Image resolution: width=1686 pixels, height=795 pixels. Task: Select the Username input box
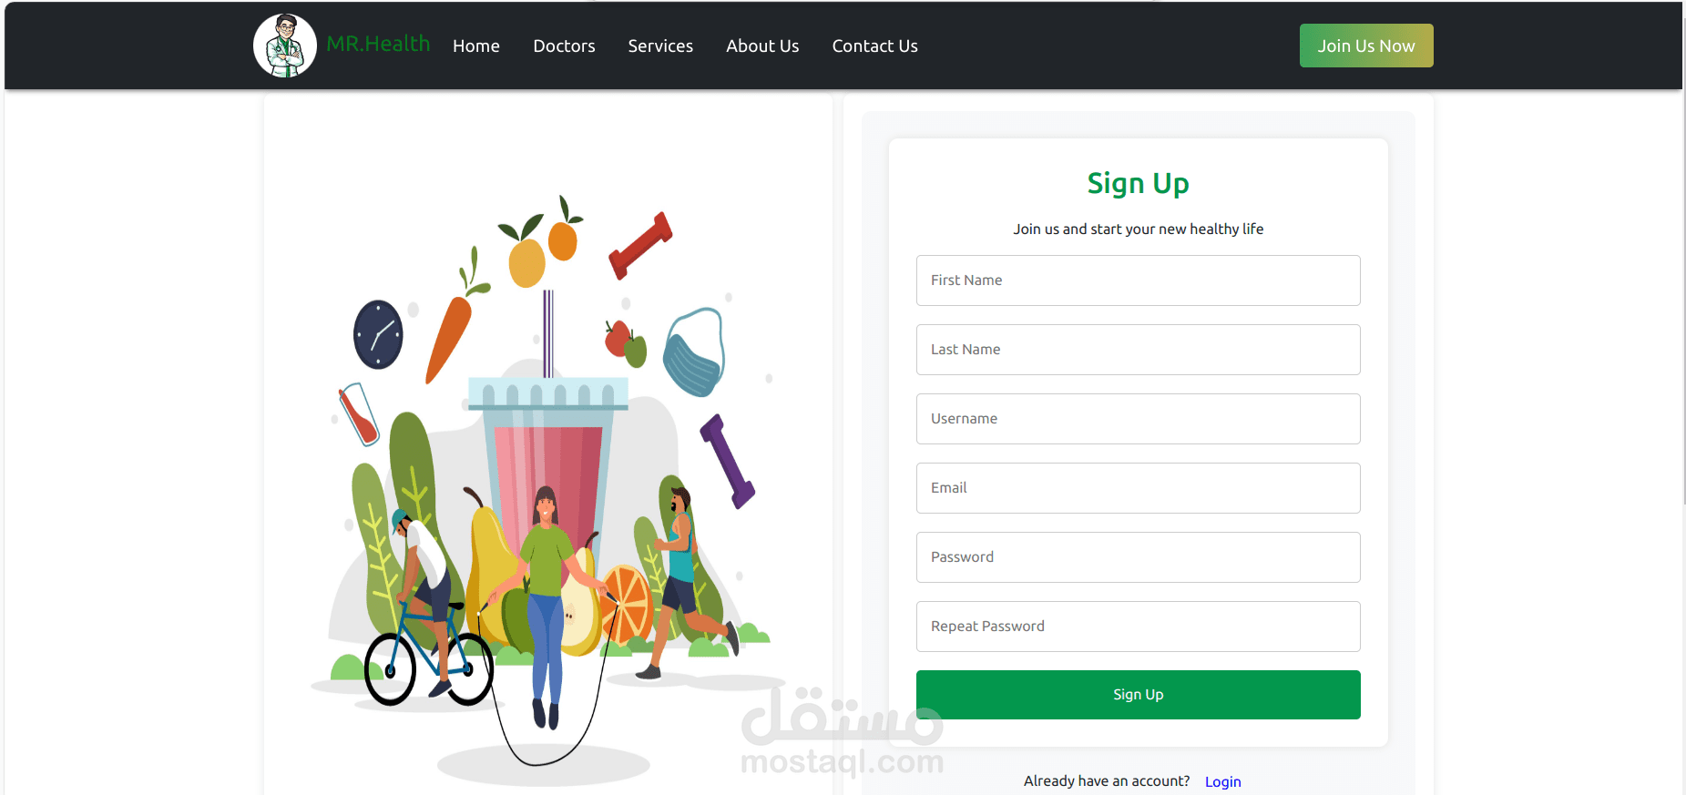tap(1139, 419)
